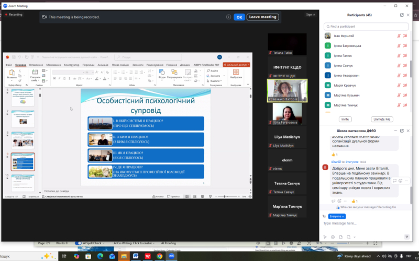Close the Participants panel
The height and width of the screenshot is (261, 419).
coord(408,15)
